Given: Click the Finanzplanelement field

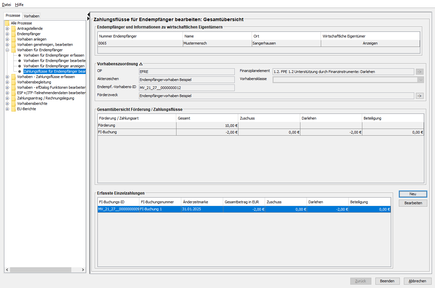Looking at the screenshot, I should click(x=343, y=72).
